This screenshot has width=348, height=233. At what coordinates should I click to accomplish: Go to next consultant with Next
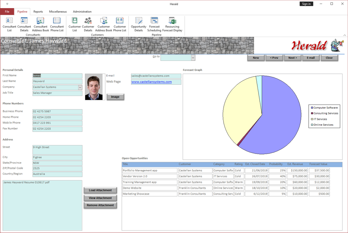click(x=293, y=58)
